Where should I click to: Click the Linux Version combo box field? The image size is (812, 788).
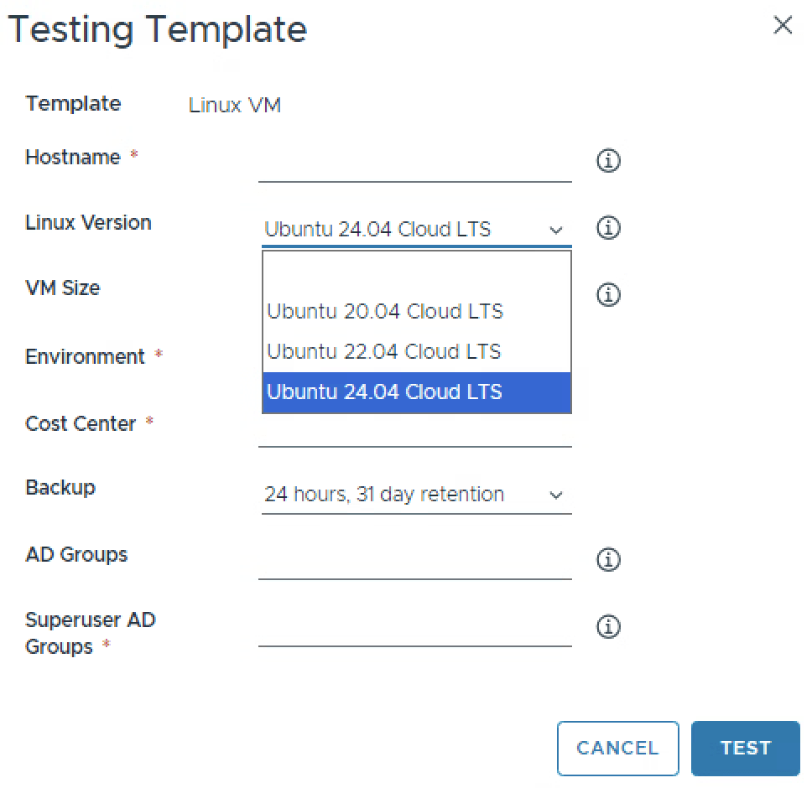click(x=403, y=230)
